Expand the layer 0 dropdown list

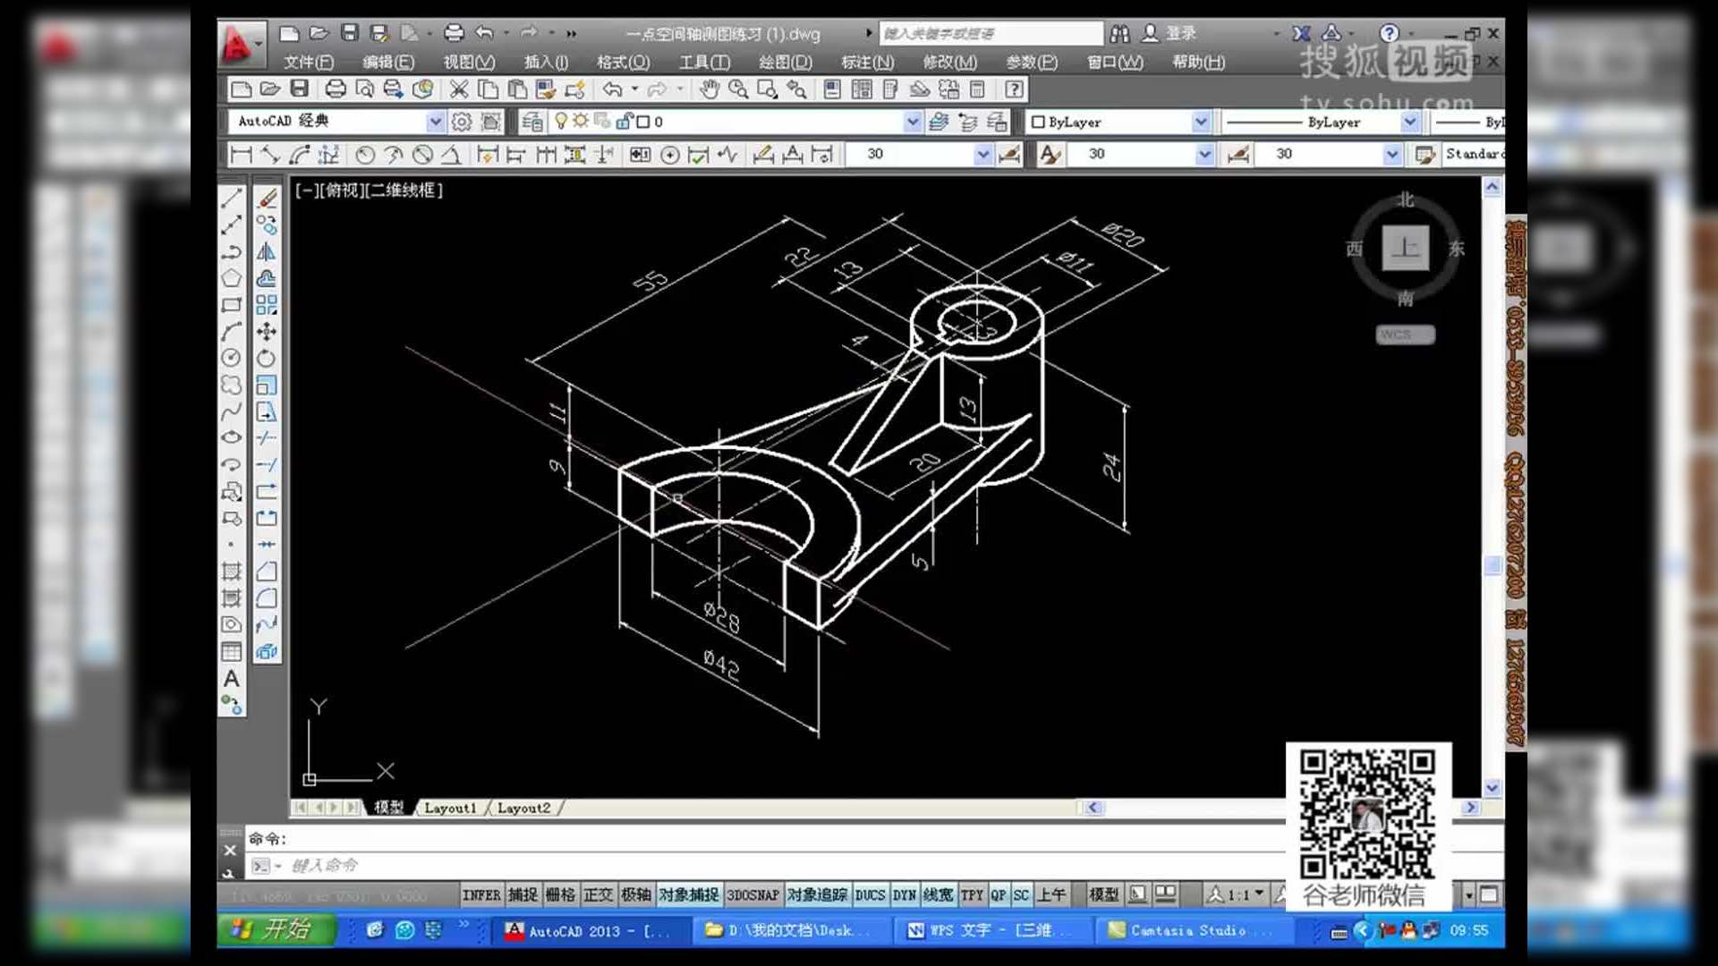tap(912, 122)
